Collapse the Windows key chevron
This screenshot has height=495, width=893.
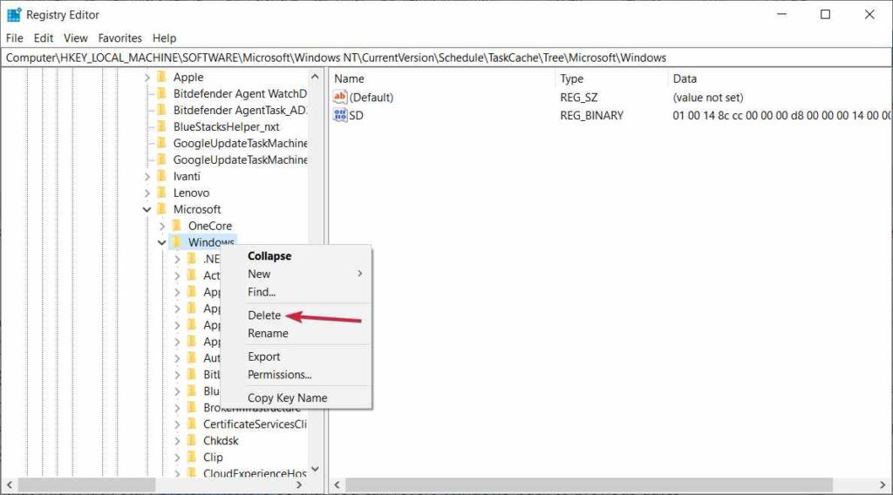tap(161, 242)
